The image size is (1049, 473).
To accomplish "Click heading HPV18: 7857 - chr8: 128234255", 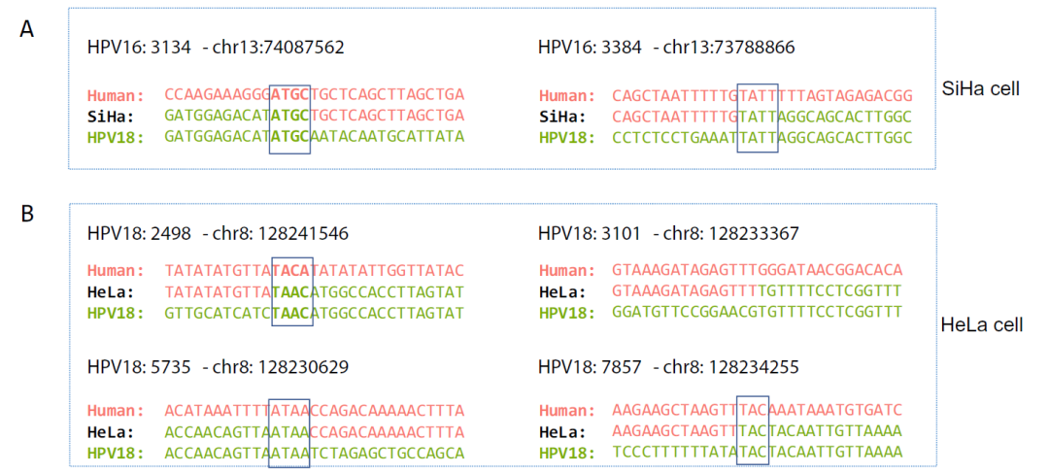I will point(668,366).
